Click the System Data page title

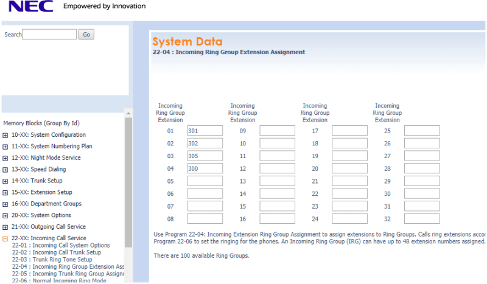[x=187, y=41]
